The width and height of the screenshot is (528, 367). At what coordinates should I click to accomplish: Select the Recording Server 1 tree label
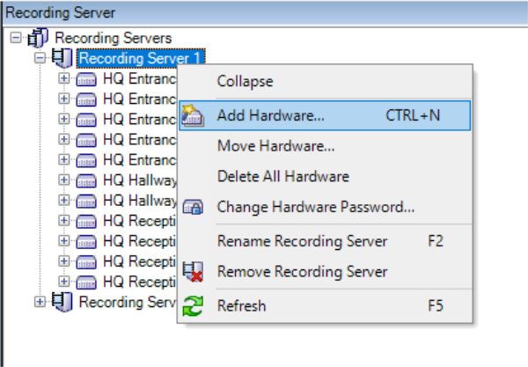coord(128,58)
